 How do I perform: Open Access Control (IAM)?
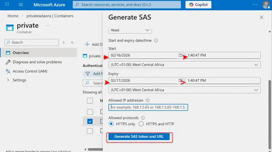[30, 71]
